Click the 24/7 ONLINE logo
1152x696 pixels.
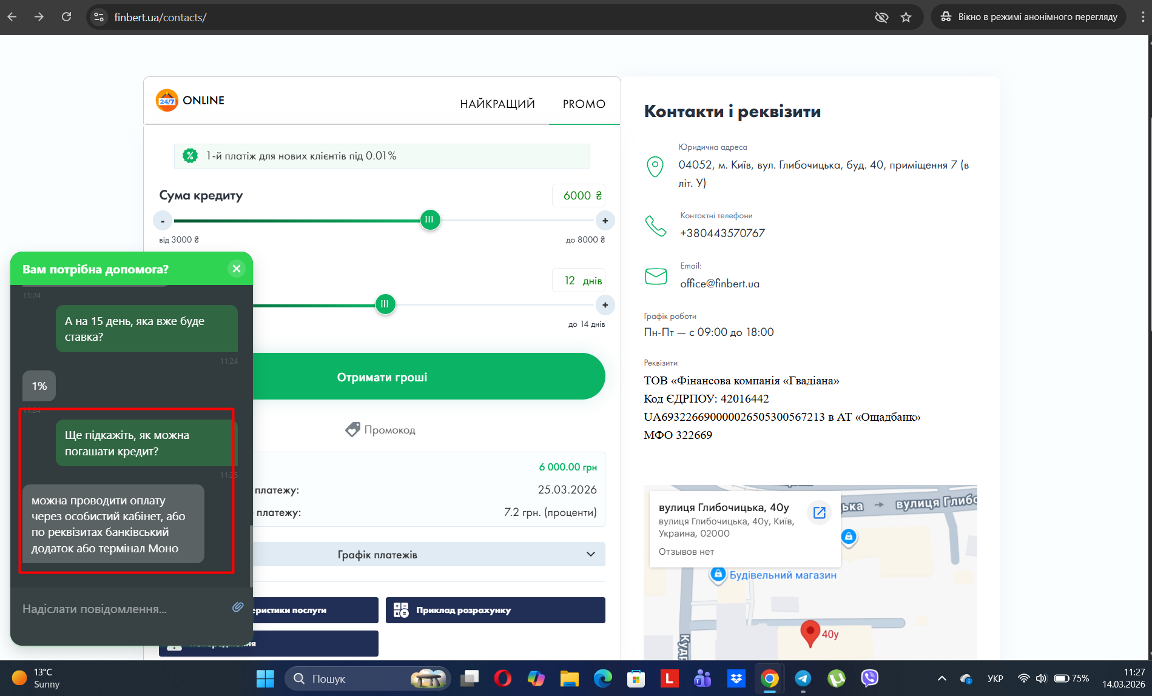click(190, 101)
